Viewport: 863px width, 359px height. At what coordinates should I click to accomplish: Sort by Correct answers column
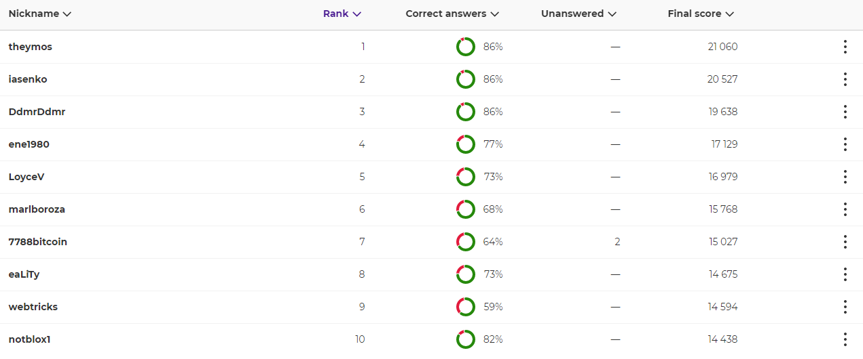pos(452,14)
